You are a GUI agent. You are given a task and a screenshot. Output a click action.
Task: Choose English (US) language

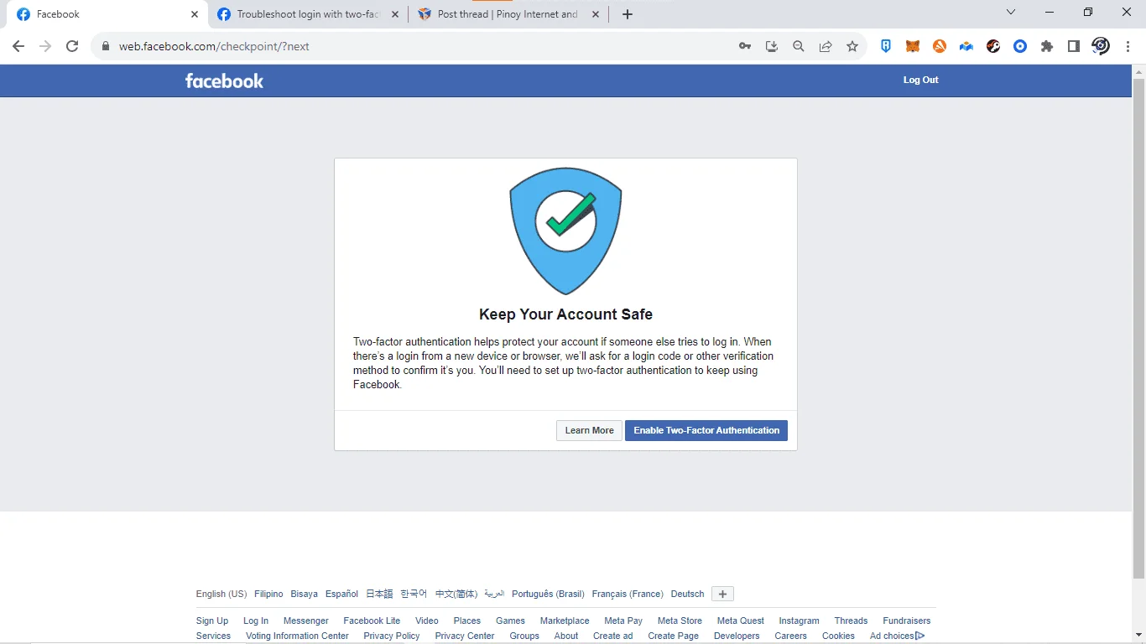tap(221, 594)
